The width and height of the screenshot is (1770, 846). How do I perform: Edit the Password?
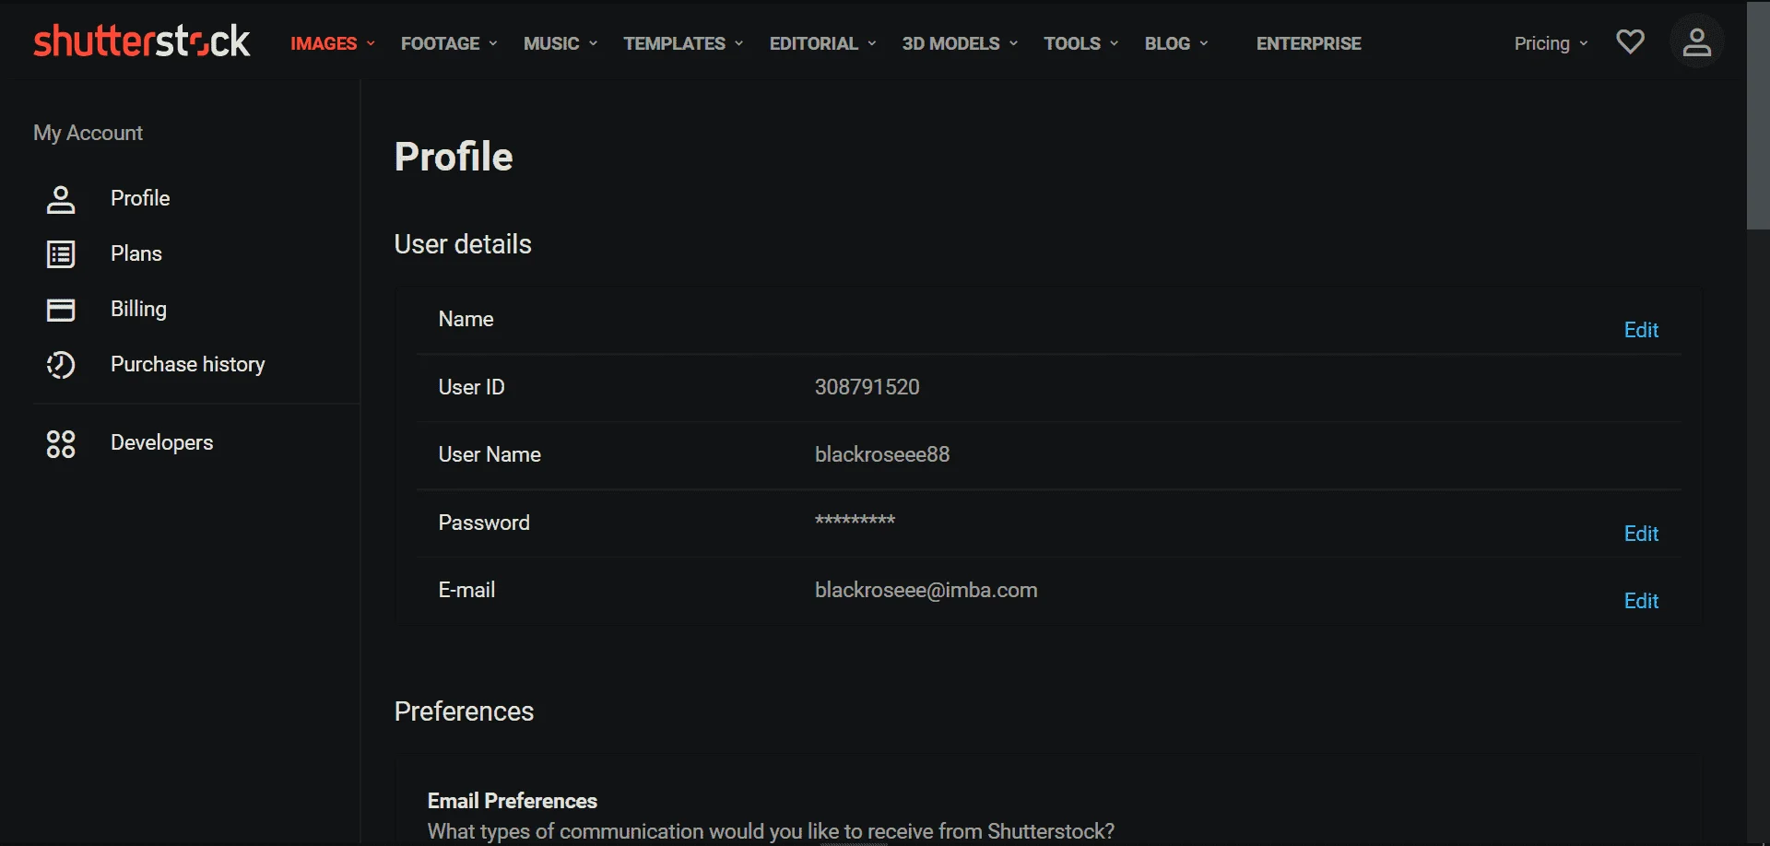point(1641,534)
